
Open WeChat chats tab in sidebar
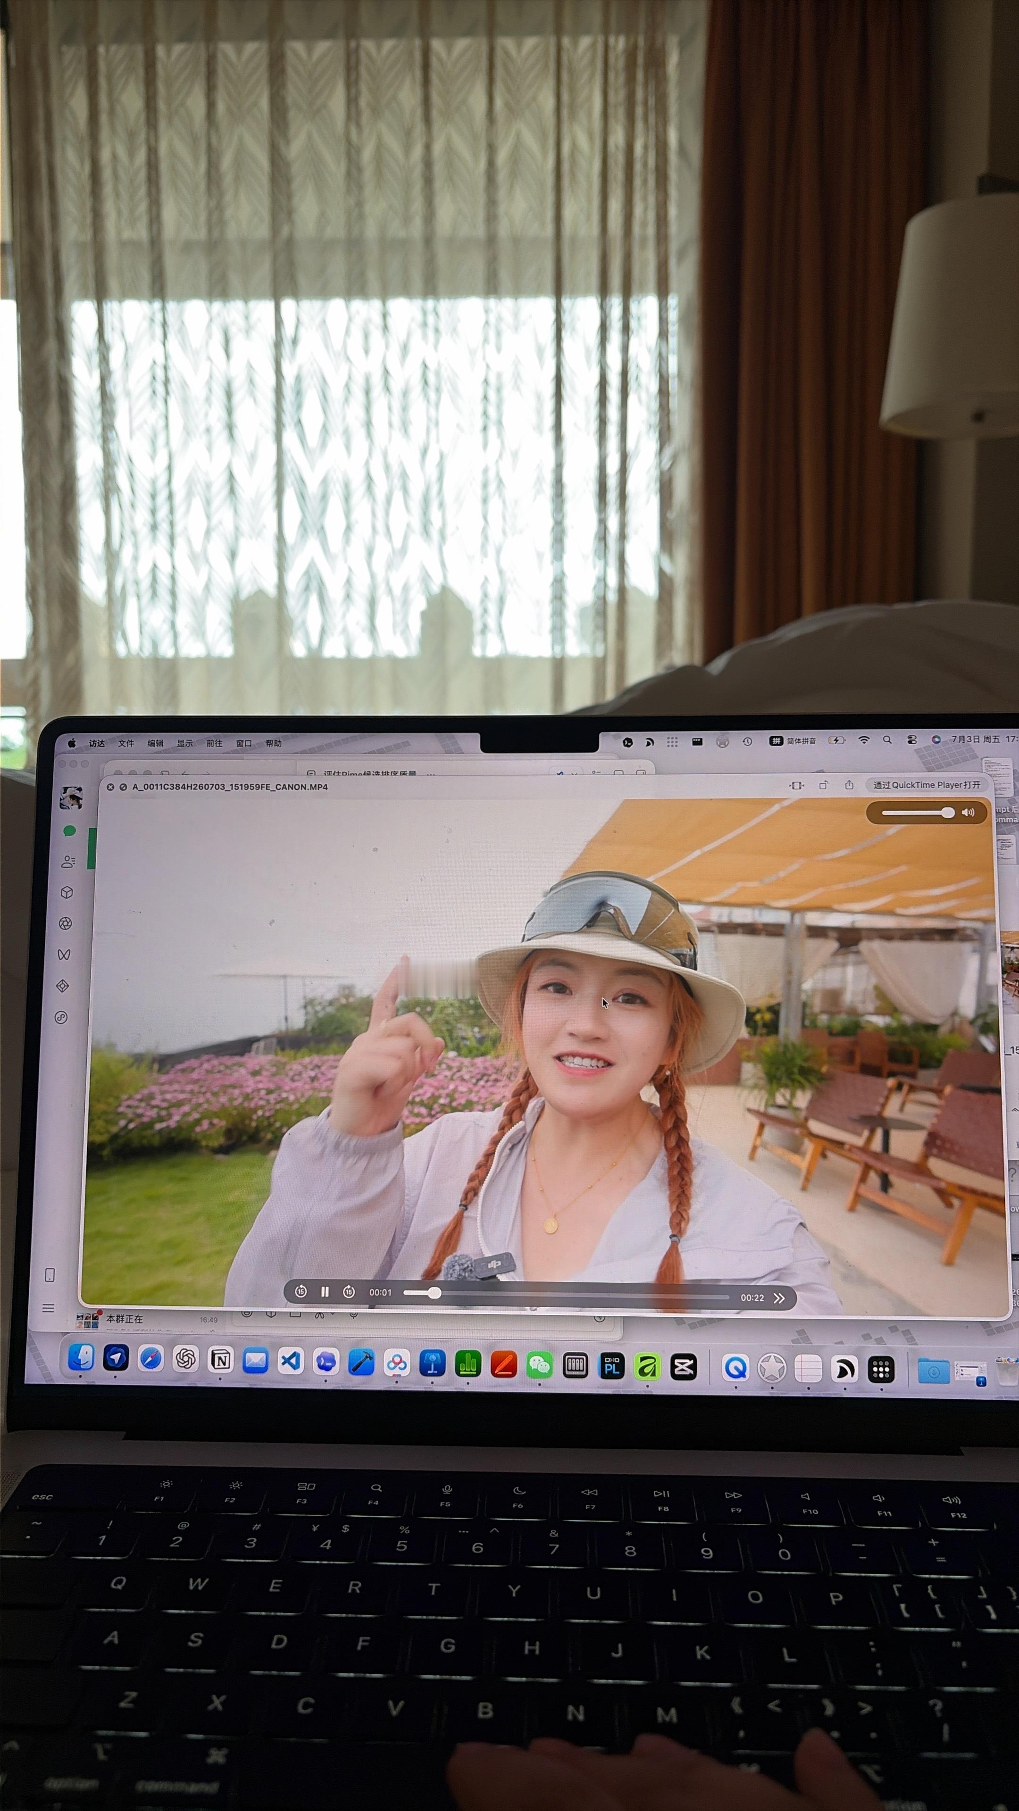pyautogui.click(x=70, y=831)
